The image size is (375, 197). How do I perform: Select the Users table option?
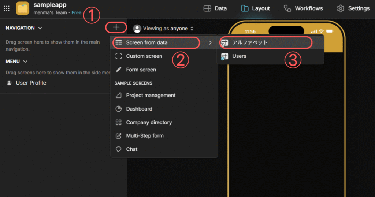click(x=270, y=56)
